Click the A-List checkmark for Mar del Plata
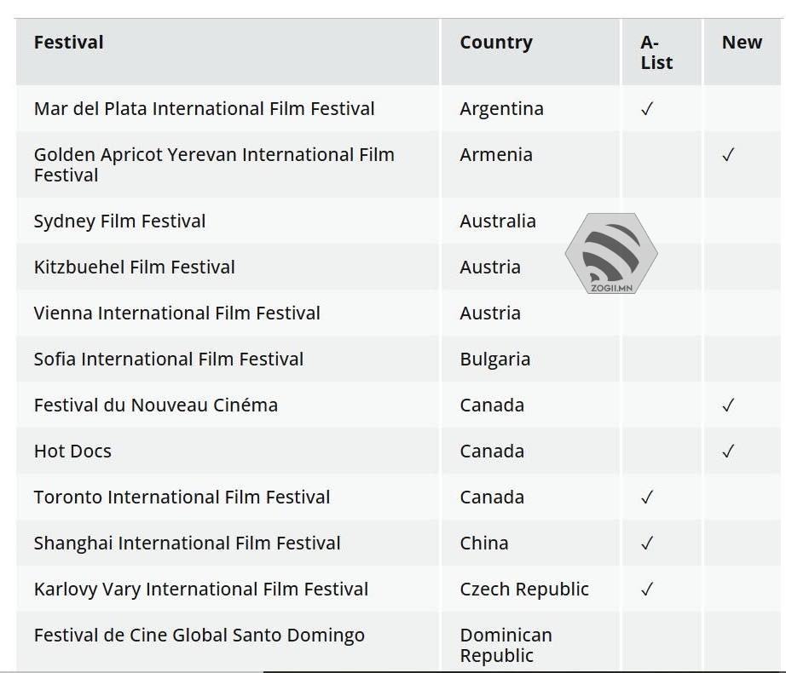This screenshot has width=786, height=673. (x=647, y=109)
